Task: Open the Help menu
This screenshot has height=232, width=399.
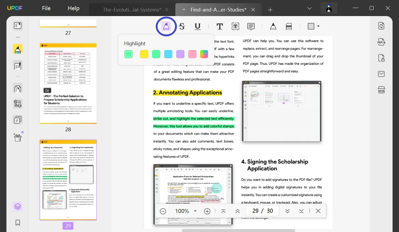Action: (x=73, y=8)
